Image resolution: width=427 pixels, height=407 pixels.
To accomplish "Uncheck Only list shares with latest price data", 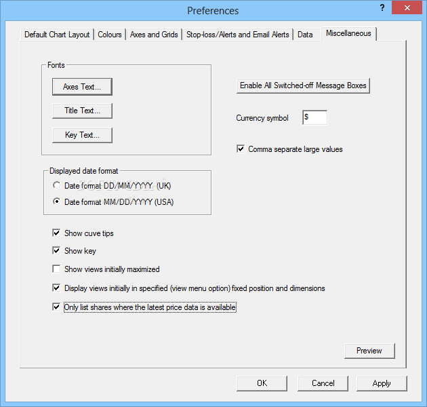I will pyautogui.click(x=56, y=307).
